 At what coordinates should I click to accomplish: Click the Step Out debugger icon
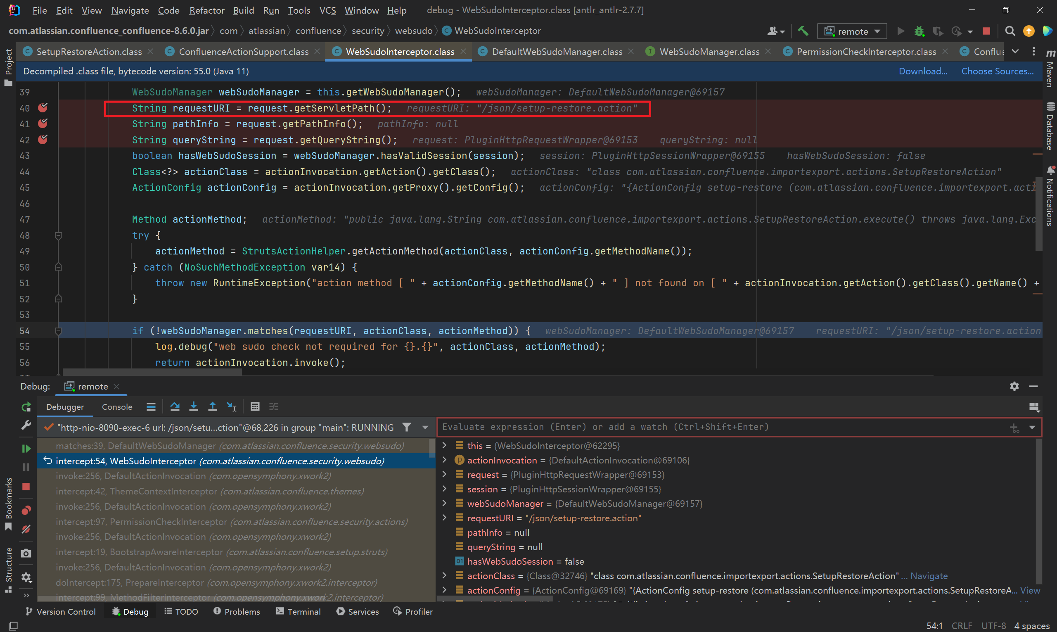click(212, 407)
